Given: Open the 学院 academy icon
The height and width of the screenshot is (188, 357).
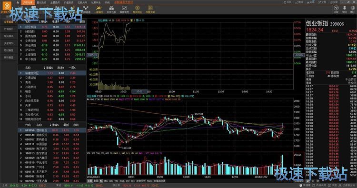Looking at the screenshot, I should point(344,10).
